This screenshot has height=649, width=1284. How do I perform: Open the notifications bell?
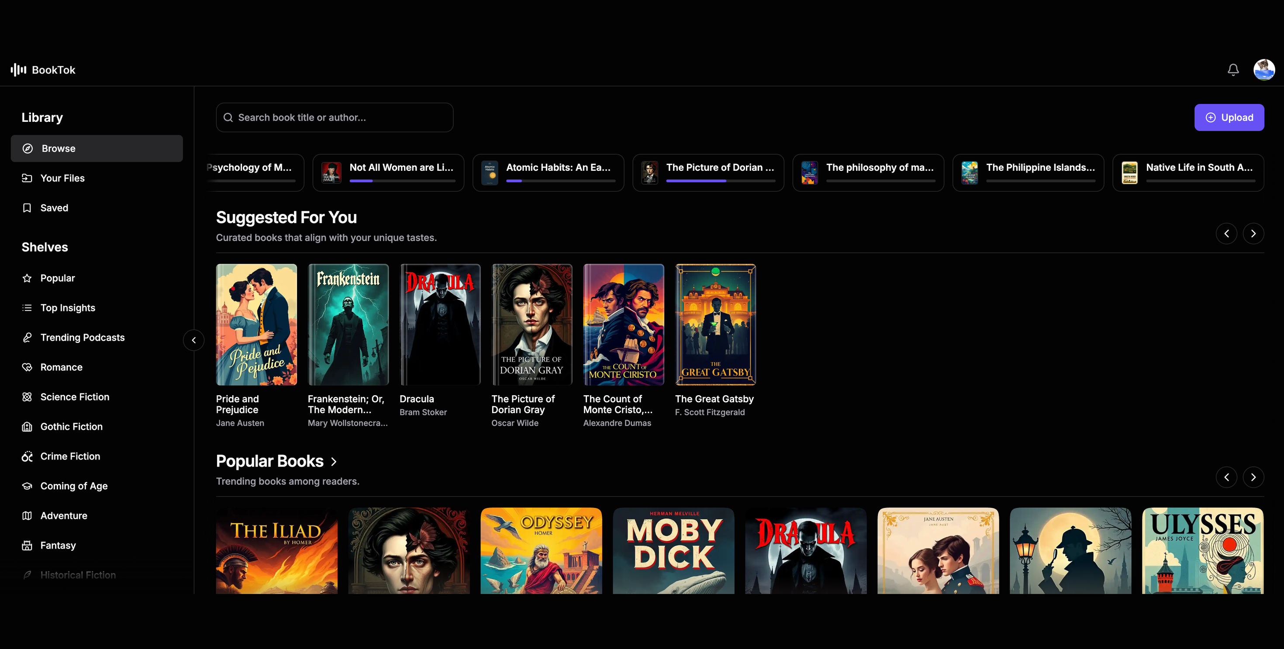(1232, 70)
